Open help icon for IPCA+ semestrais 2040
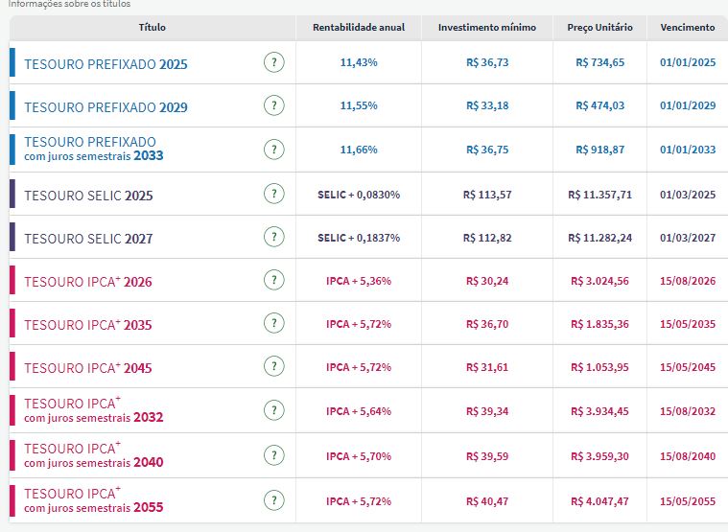Viewport: 728px width, 532px height. coord(274,456)
